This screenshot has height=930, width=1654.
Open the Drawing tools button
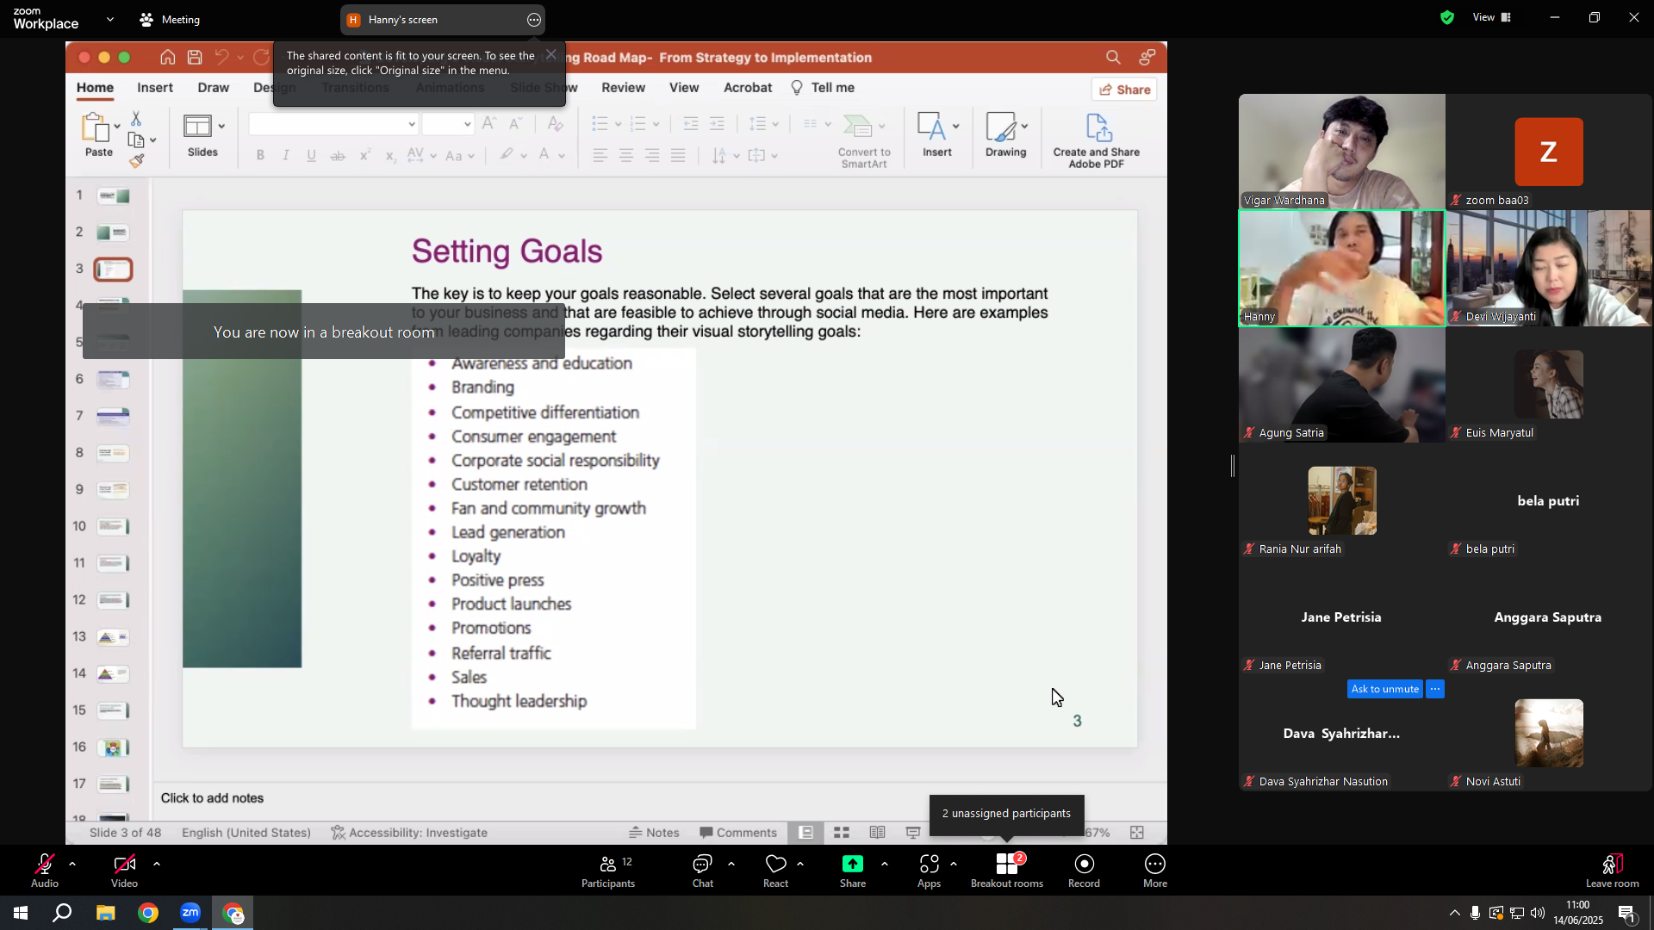[1006, 135]
